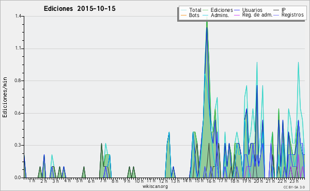Click the IP legend label
This screenshot has height=191, width=310.
(x=284, y=10)
